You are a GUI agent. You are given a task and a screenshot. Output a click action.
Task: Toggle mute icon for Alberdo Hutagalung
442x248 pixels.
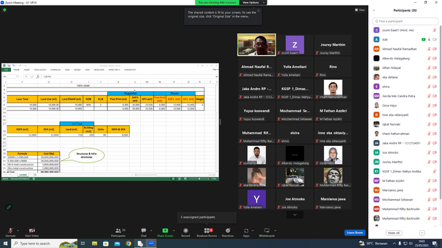tap(429, 59)
